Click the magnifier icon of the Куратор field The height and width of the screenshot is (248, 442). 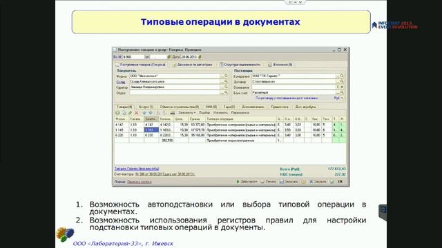click(226, 87)
